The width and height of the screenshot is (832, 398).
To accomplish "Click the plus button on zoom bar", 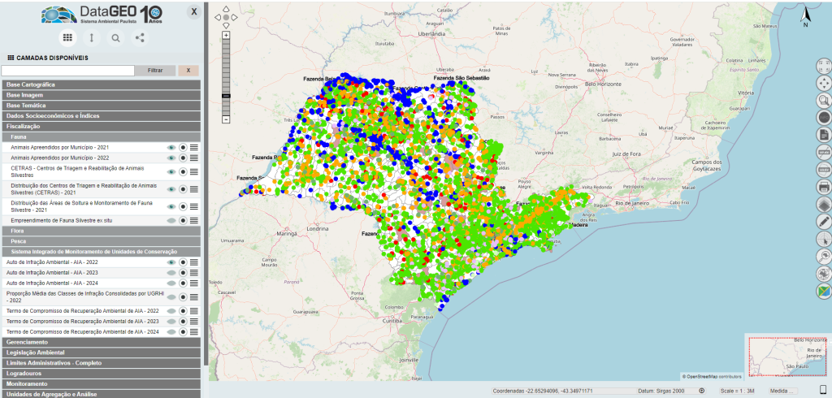I will (x=227, y=36).
